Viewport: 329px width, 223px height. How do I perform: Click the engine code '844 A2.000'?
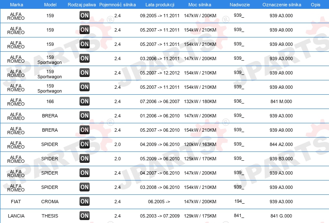281,144
